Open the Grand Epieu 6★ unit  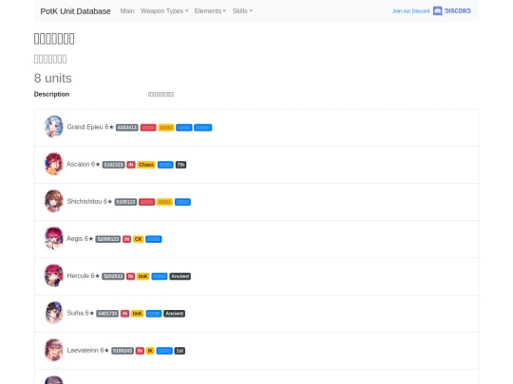pos(90,127)
